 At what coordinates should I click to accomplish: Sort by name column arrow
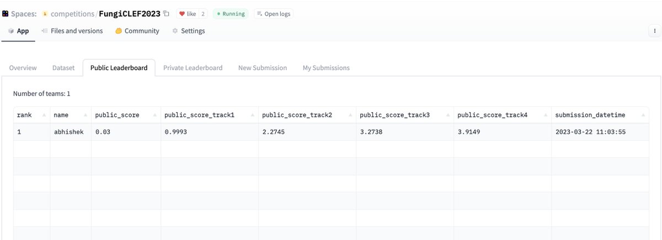click(x=84, y=115)
